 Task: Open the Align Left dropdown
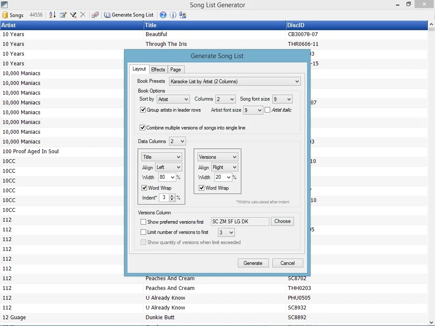coord(168,167)
